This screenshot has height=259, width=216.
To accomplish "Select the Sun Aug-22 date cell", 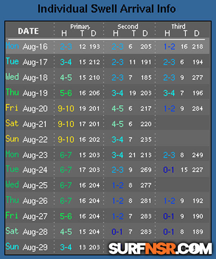I will pos(27,139).
